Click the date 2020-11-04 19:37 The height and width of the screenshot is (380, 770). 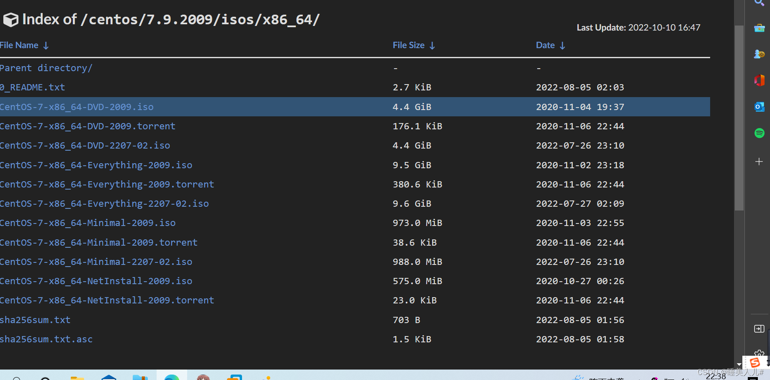click(x=580, y=107)
